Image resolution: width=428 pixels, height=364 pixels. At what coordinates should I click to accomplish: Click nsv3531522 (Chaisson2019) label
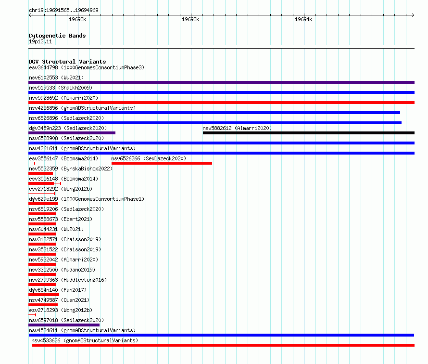[65, 249]
